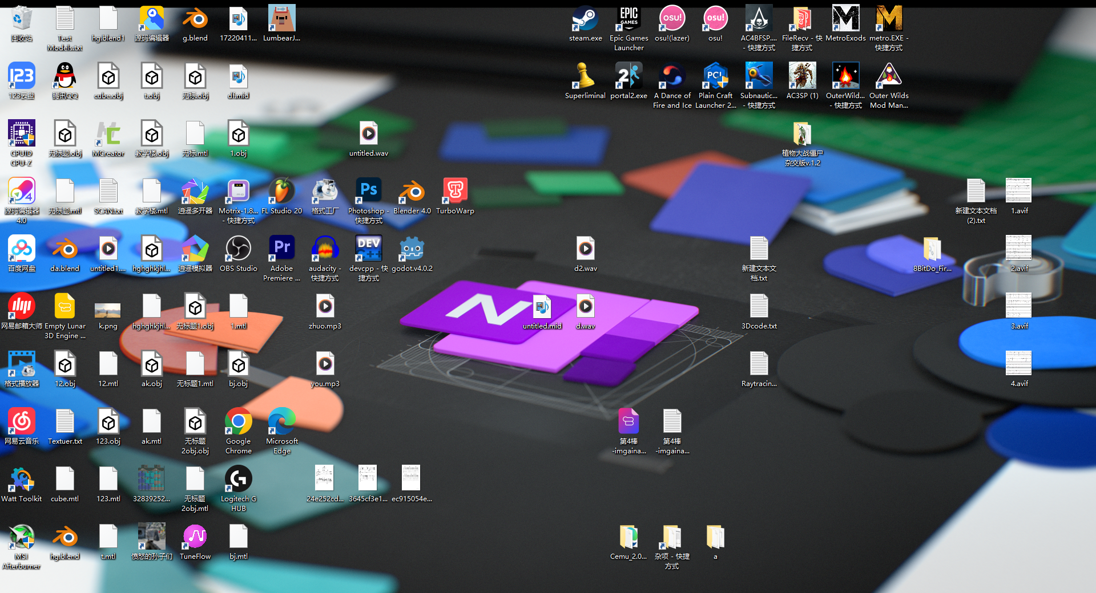The height and width of the screenshot is (593, 1096).
Task: Click the Motrix shortcut icon
Action: coord(239,192)
